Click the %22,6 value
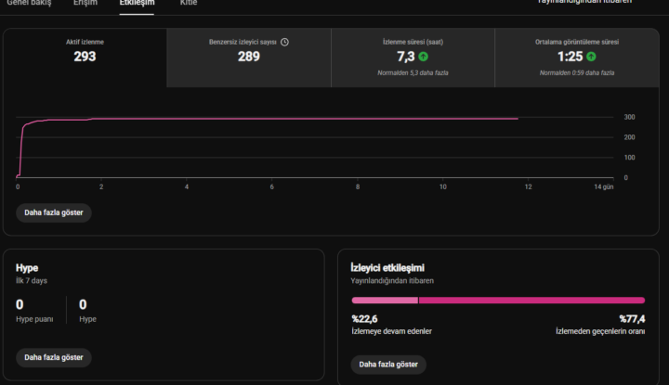 (x=364, y=319)
